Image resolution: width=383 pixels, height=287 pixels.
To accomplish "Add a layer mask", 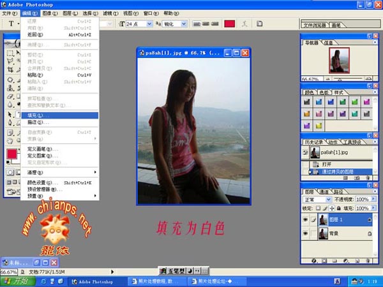I will tap(324, 261).
